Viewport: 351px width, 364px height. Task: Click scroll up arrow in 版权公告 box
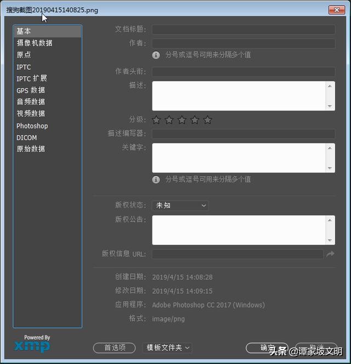coord(330,220)
